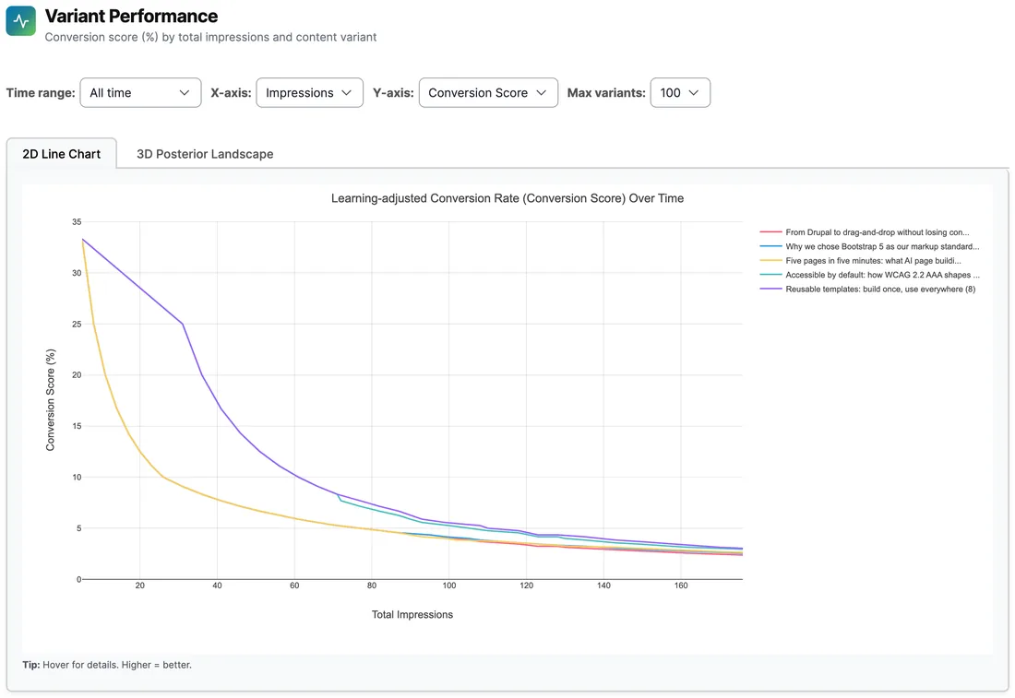Image resolution: width=1015 pixels, height=698 pixels.
Task: Toggle legend entry 'Accessible by default'
Action: [x=869, y=275]
